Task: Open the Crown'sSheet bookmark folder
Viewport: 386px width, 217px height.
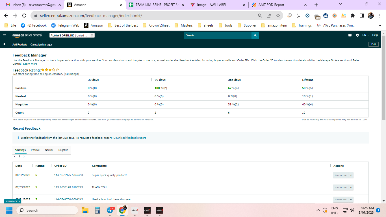Action: pyautogui.click(x=157, y=25)
